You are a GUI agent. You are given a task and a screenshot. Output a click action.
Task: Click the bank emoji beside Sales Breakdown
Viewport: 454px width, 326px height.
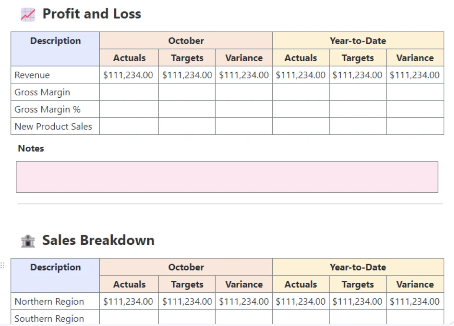pyautogui.click(x=28, y=241)
